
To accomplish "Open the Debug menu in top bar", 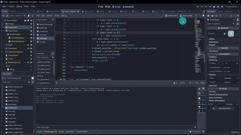I will point(19,6).
